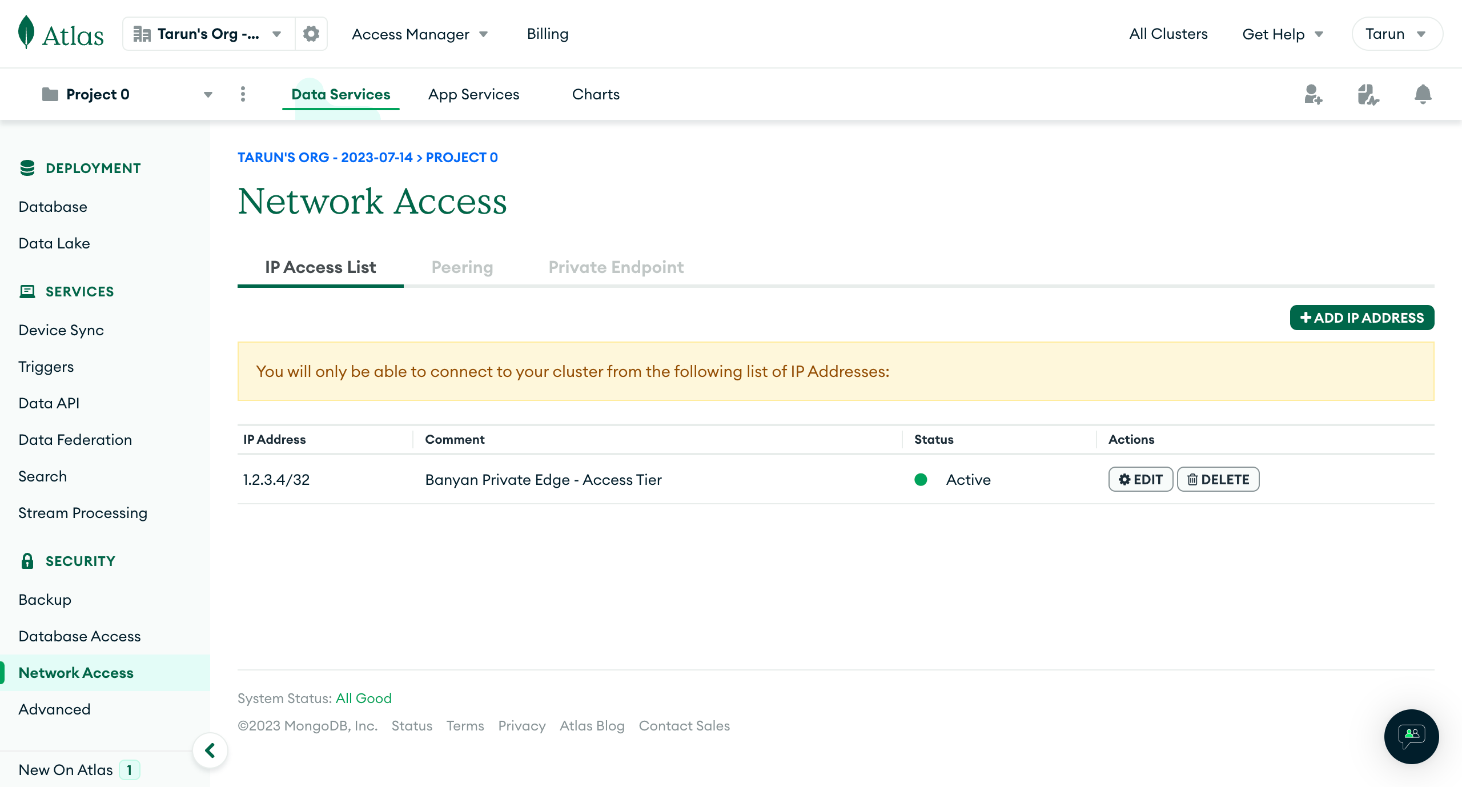The image size is (1462, 787).
Task: Expand the Project 0 selector
Action: coord(127,94)
